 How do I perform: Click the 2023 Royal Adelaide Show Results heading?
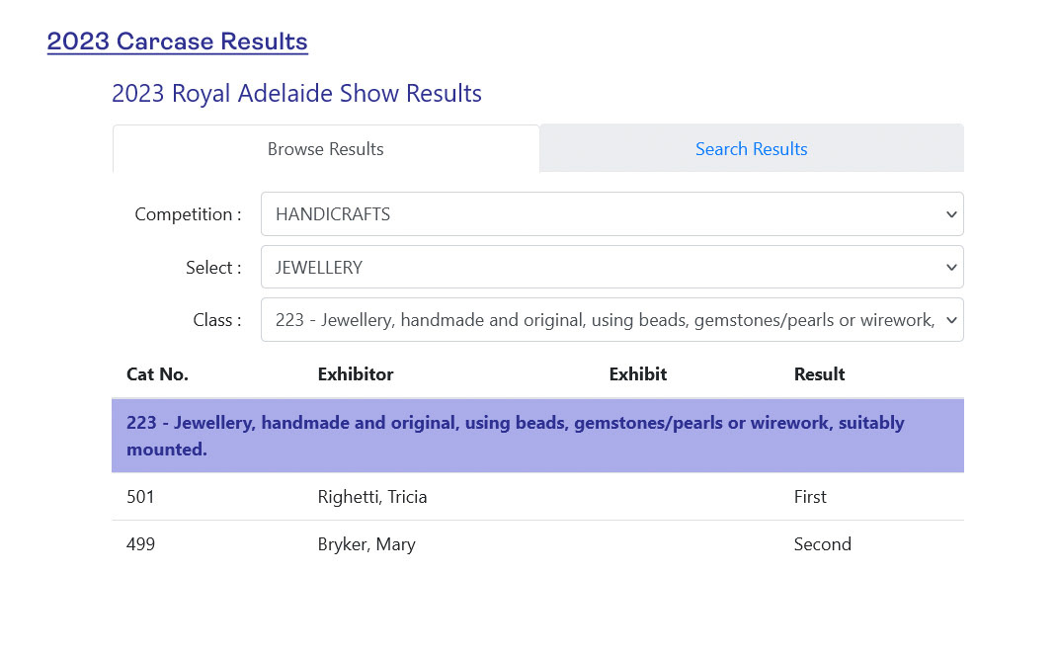tap(296, 94)
